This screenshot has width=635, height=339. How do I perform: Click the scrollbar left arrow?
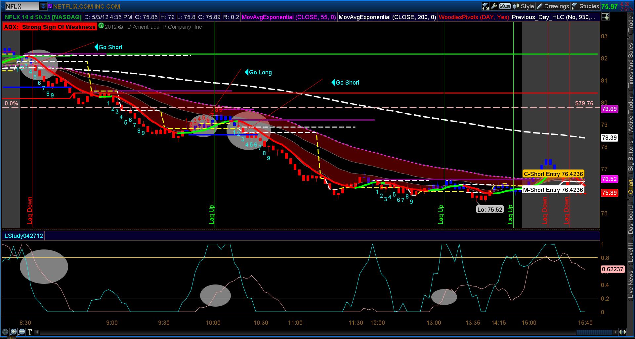(x=37, y=332)
